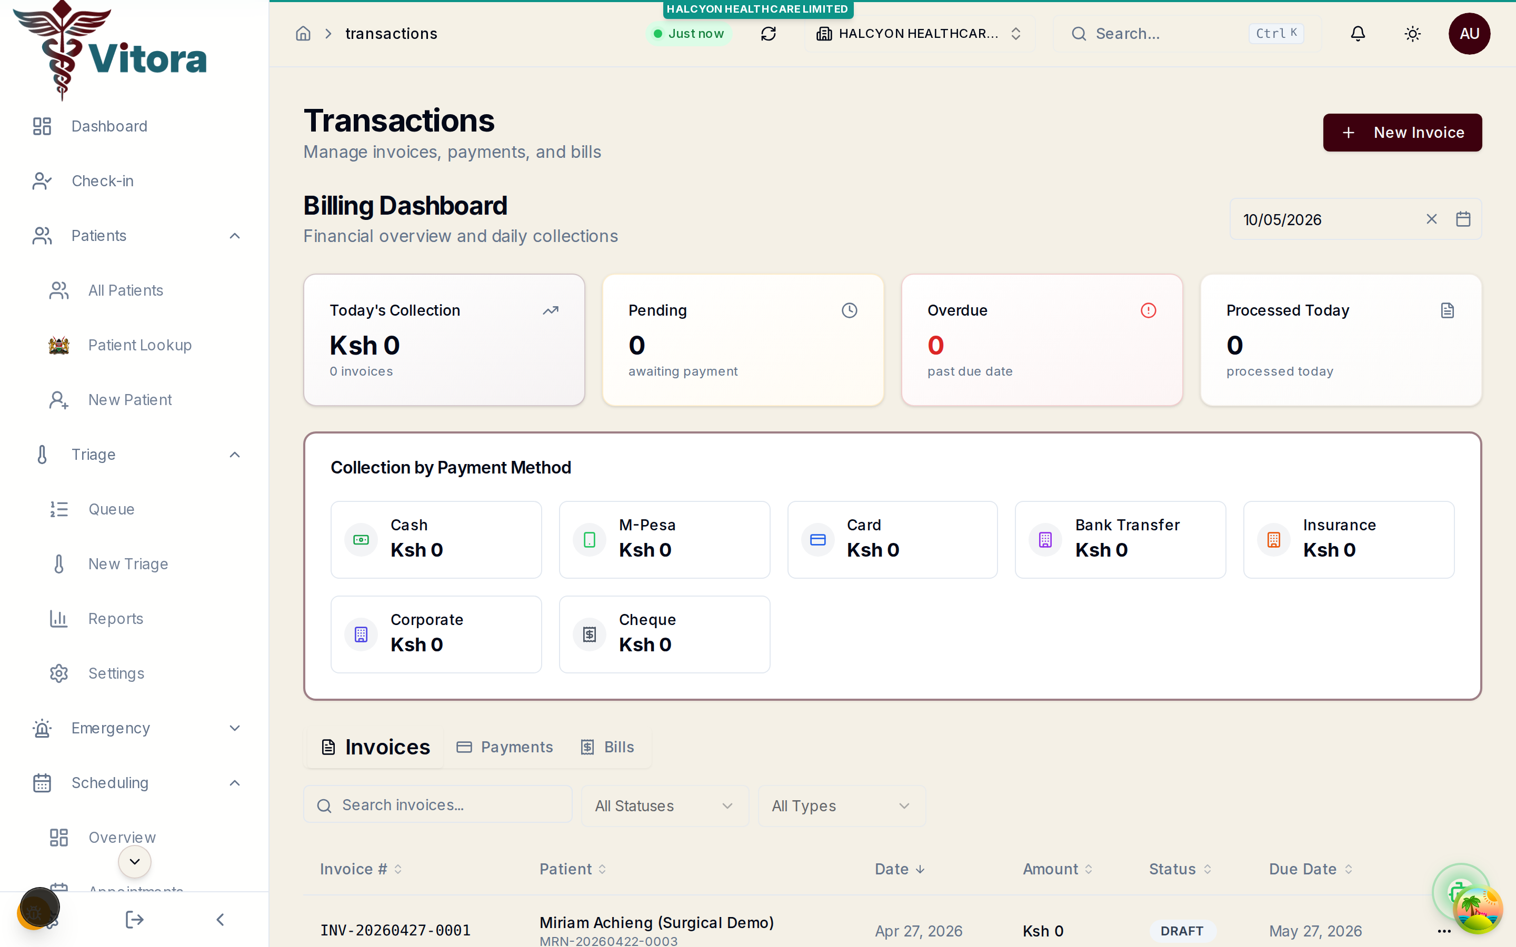1516x947 pixels.
Task: Click the Vitora logo
Action: [110, 50]
